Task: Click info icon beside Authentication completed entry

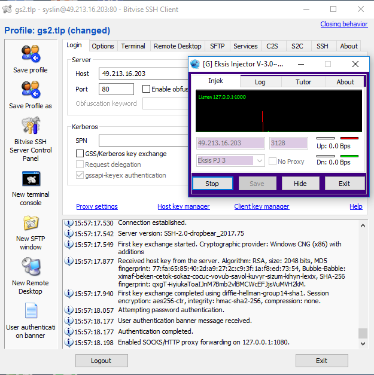Action: coord(69,331)
